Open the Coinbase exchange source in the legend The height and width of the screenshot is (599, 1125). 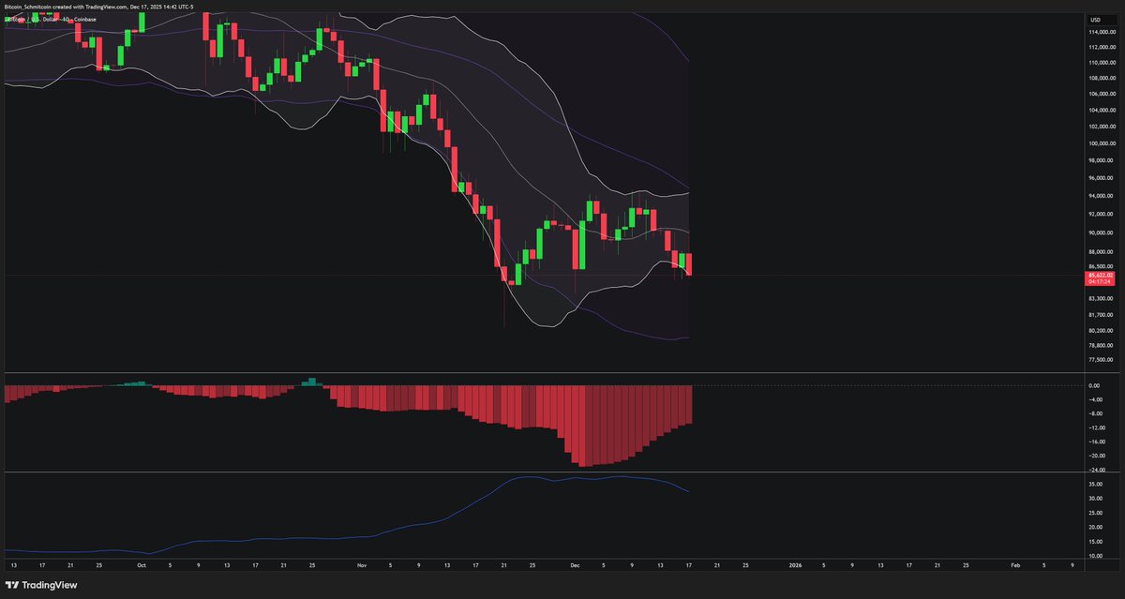point(85,19)
